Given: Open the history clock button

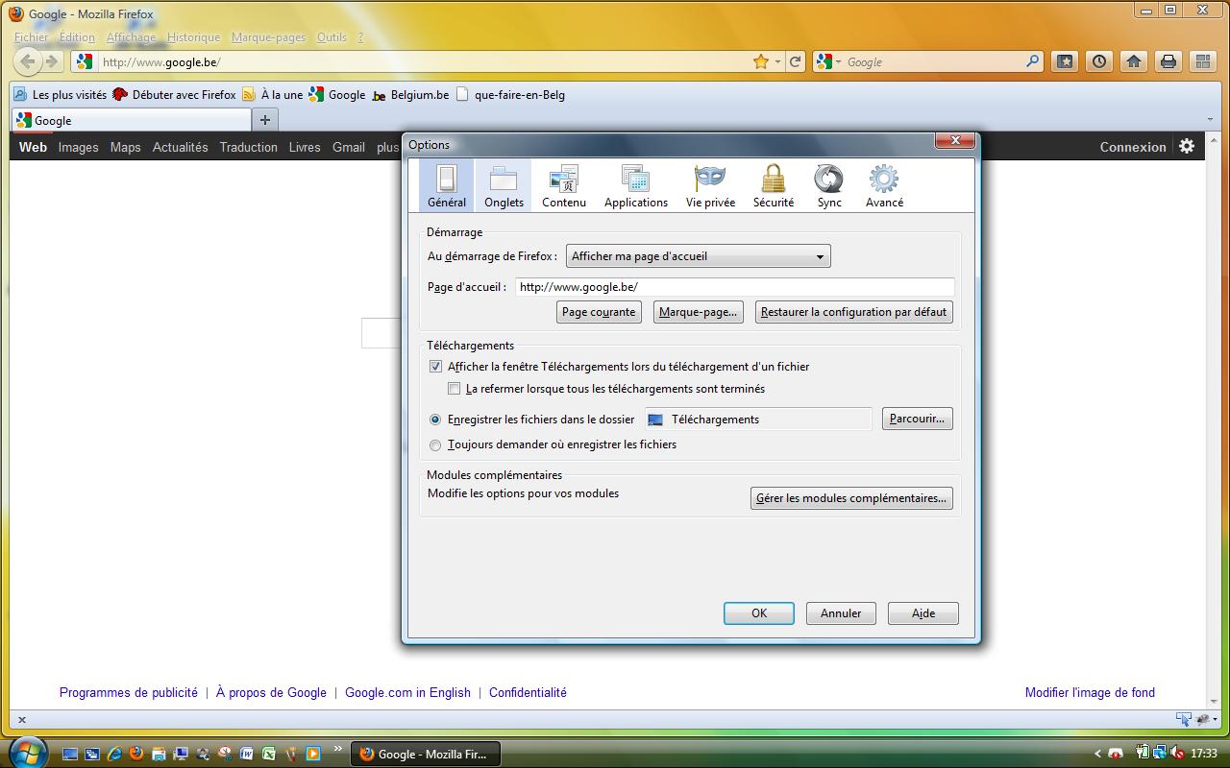Looking at the screenshot, I should 1099,61.
